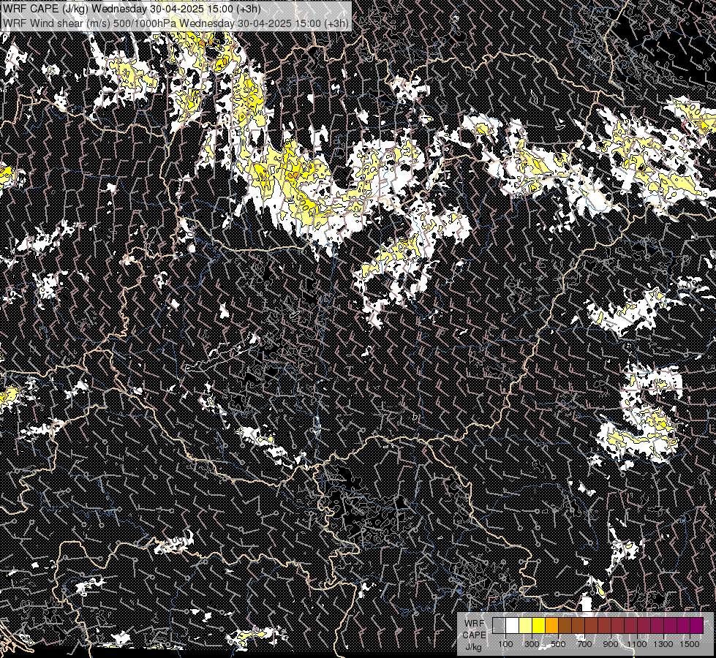Click the 'WRF Wind shear (m/s) 500/1000hPa' title line
This screenshot has height=658, width=716.
[x=176, y=23]
